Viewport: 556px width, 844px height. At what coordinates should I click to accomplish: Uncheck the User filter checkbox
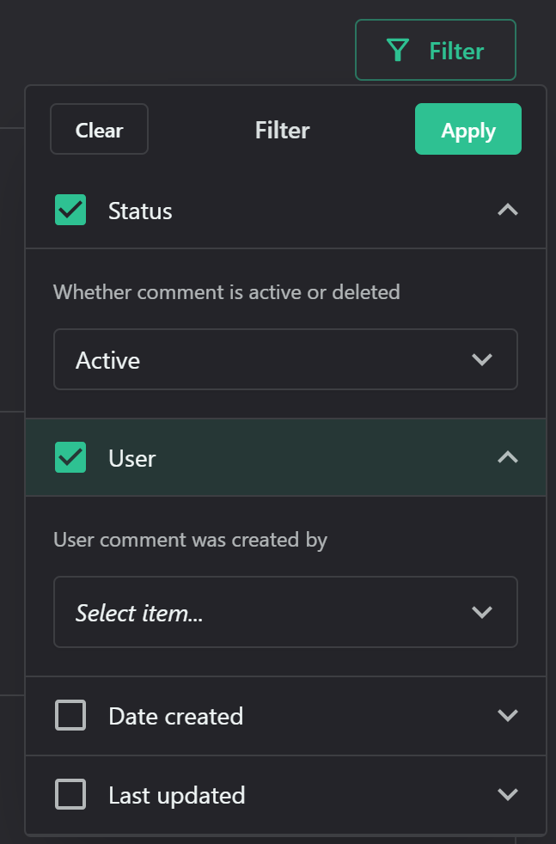click(70, 457)
